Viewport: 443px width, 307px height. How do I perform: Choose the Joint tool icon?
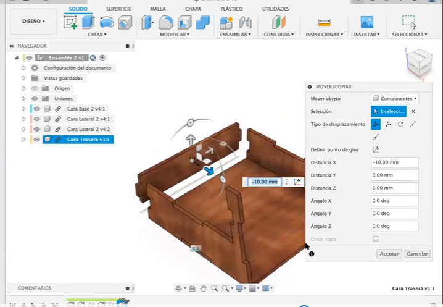tap(245, 23)
